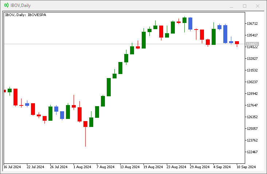The image size is (267, 174).
Task: Click the 125057 price scale value
Action: pos(252,129)
